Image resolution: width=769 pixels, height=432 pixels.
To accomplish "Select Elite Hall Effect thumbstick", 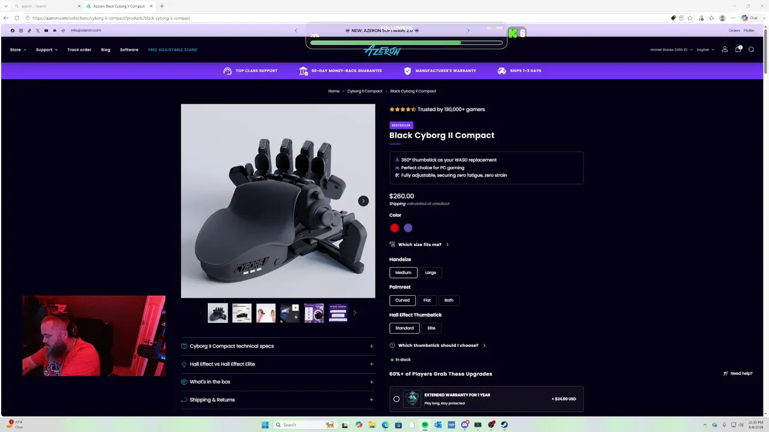I will 431,328.
